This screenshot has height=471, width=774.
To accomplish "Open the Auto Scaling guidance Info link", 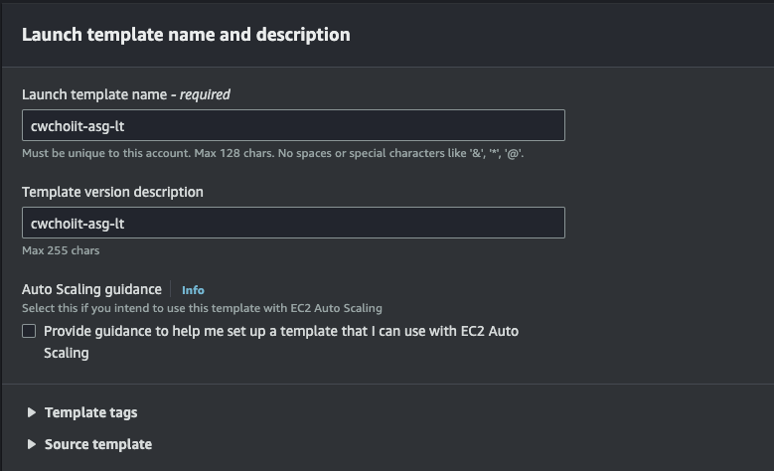I will 193,290.
